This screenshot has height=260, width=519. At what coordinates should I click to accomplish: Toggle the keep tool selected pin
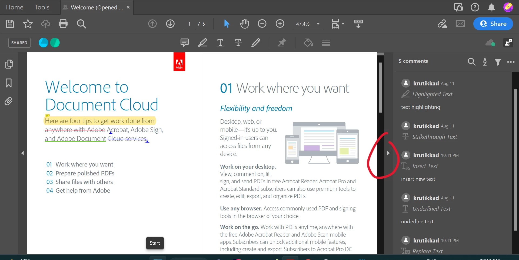(282, 42)
